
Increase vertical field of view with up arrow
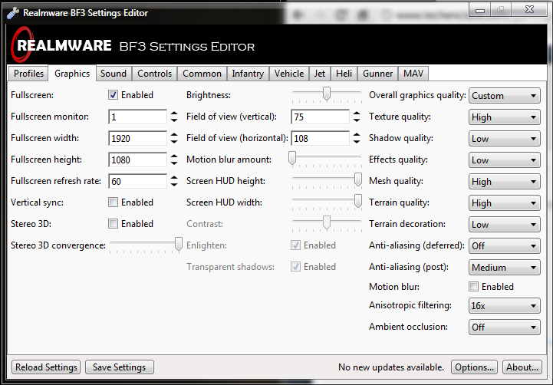click(357, 114)
